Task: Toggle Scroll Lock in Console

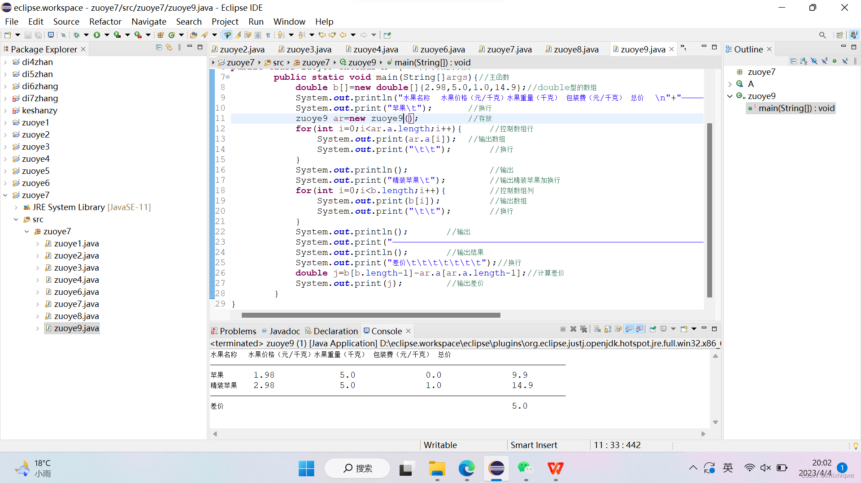Action: [608, 329]
